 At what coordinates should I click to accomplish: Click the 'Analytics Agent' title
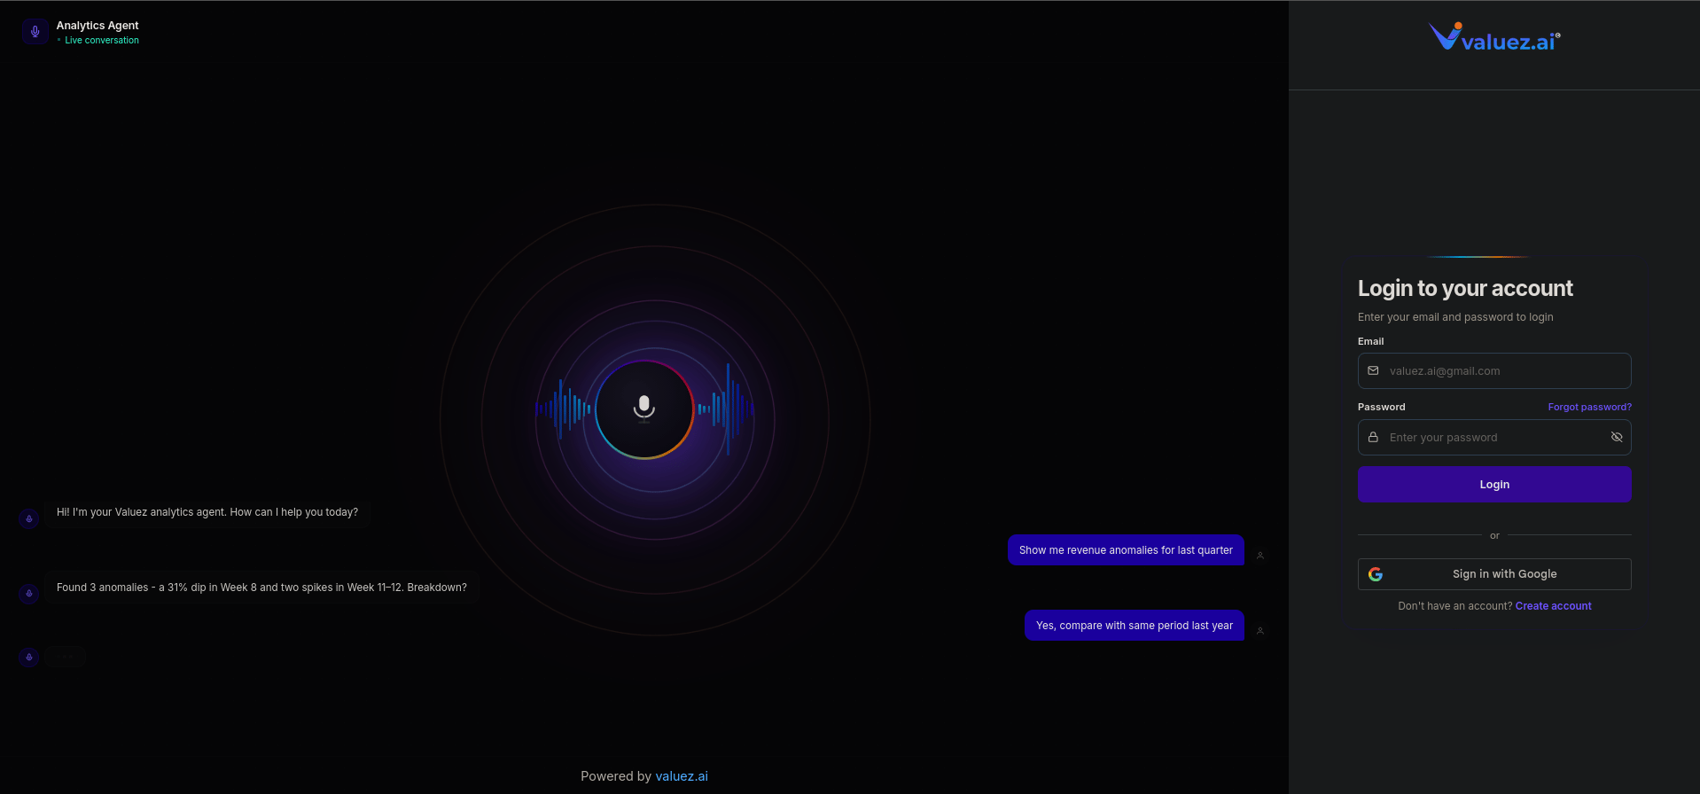click(97, 26)
